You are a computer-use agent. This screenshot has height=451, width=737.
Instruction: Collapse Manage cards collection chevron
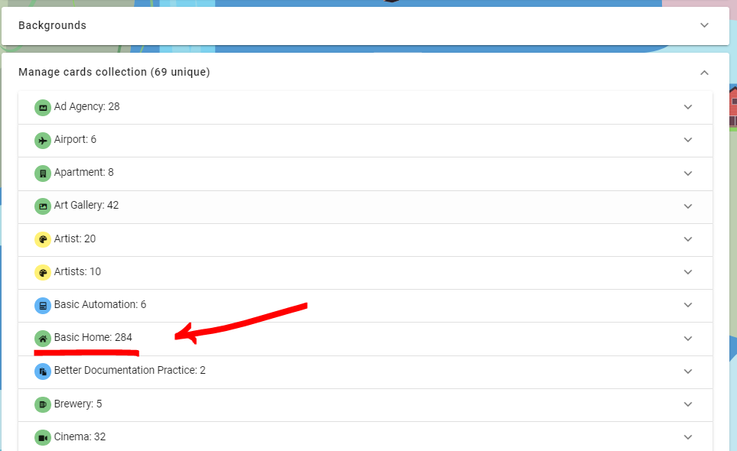tap(704, 73)
